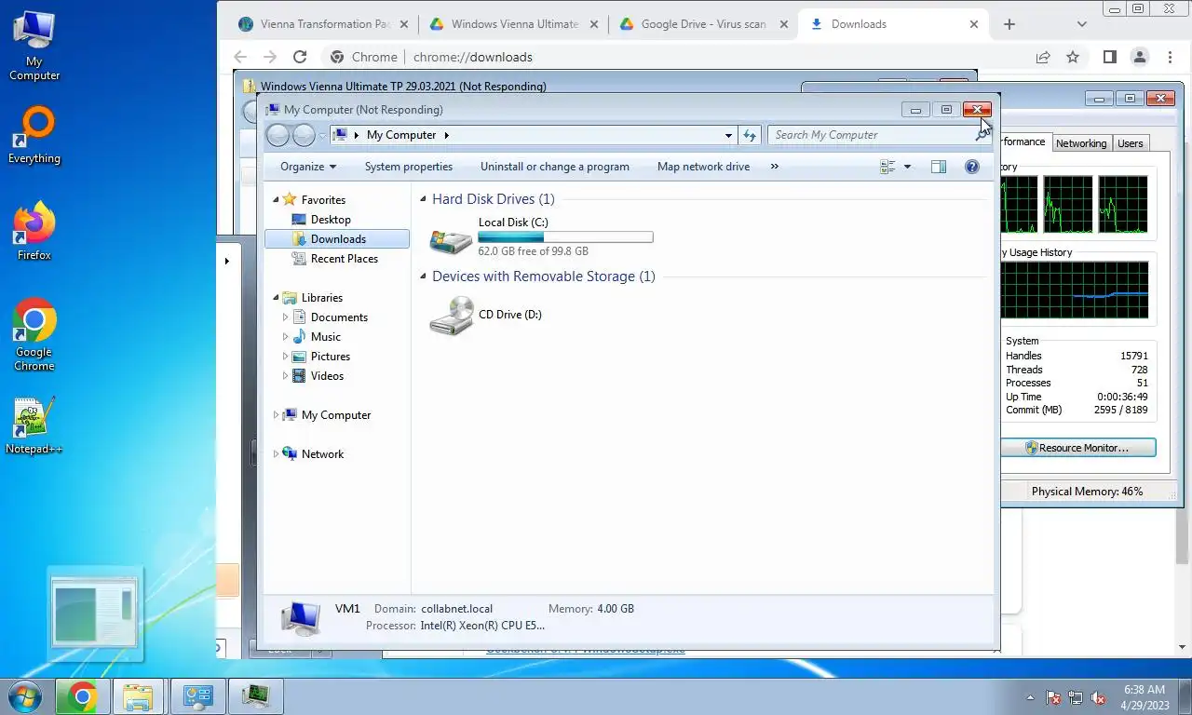Click Chrome share icon in the address bar
Image resolution: width=1192 pixels, height=715 pixels.
point(1043,57)
